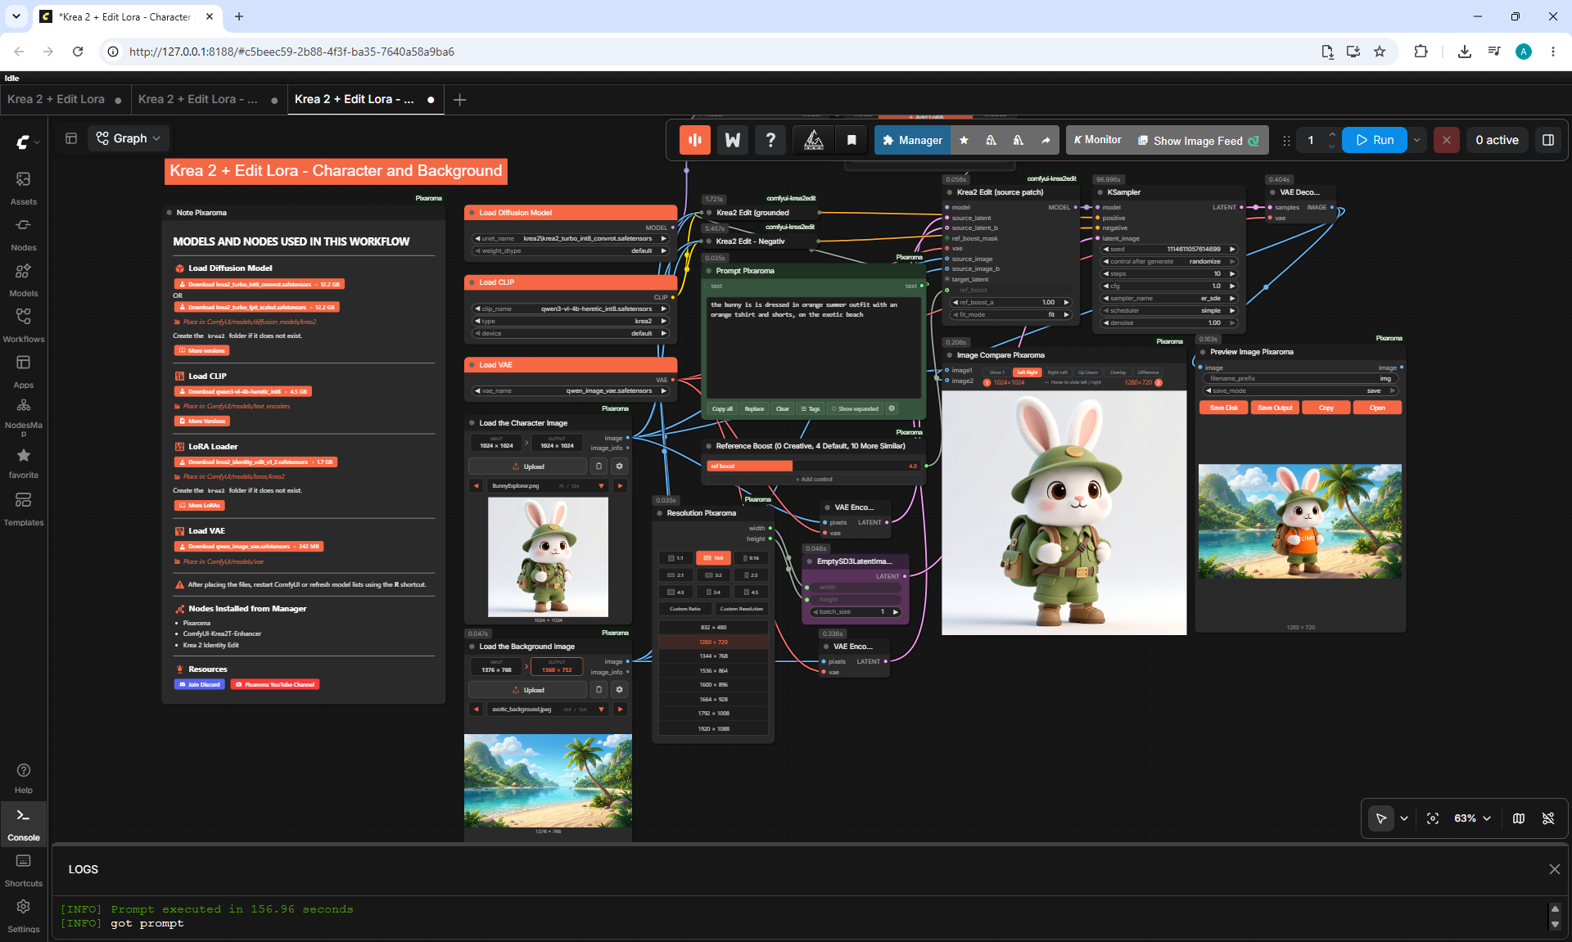Click the star icon next to Manager
Viewport: 1572px width, 942px height.
964,140
